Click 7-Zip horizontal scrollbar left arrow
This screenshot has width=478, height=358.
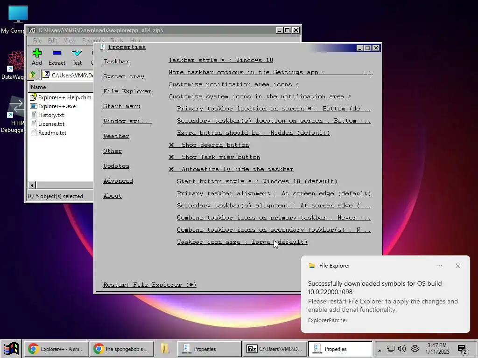32,185
